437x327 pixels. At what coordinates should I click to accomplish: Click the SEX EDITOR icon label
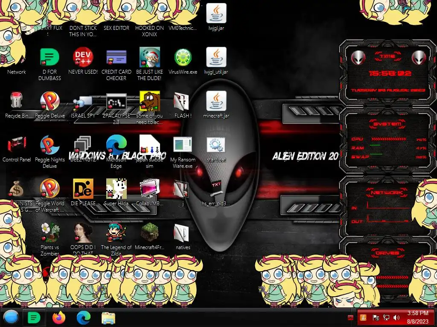pyautogui.click(x=116, y=28)
